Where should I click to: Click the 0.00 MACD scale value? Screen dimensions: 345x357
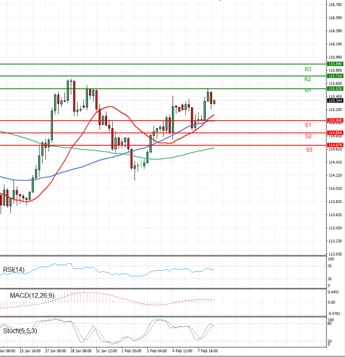pyautogui.click(x=332, y=302)
